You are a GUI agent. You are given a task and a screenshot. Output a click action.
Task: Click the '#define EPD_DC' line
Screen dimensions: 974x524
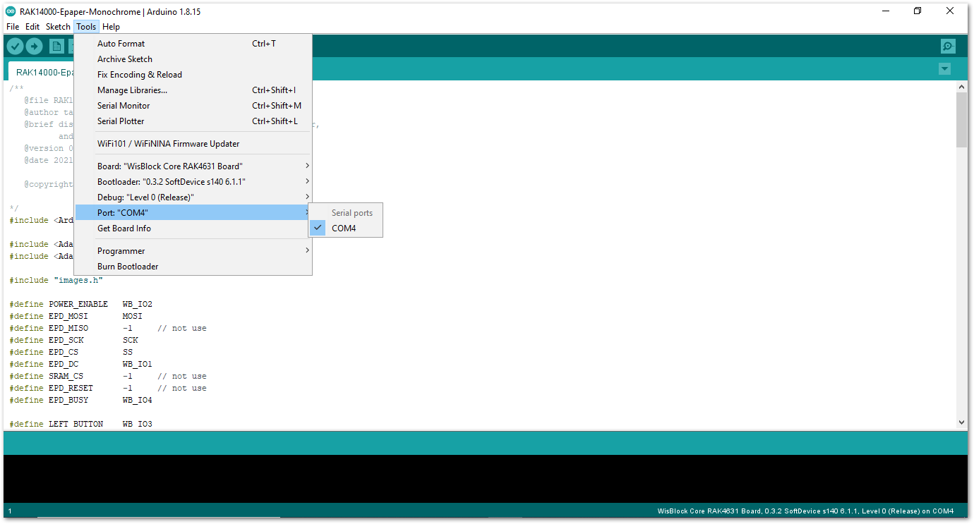click(80, 365)
